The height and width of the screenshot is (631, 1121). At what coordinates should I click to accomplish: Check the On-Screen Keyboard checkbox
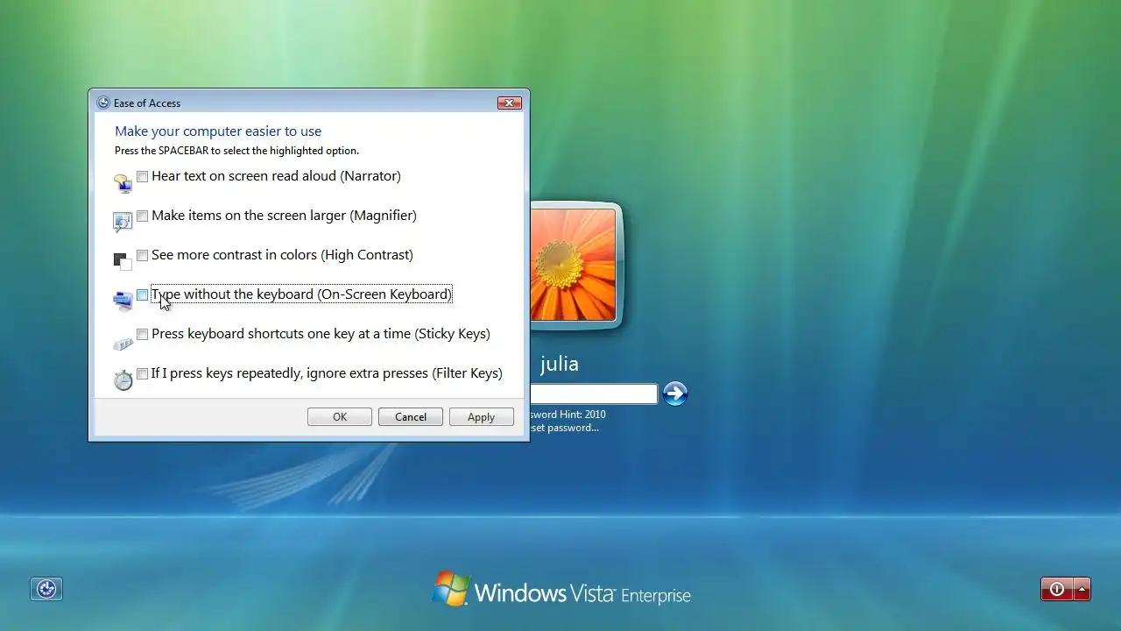coord(142,295)
